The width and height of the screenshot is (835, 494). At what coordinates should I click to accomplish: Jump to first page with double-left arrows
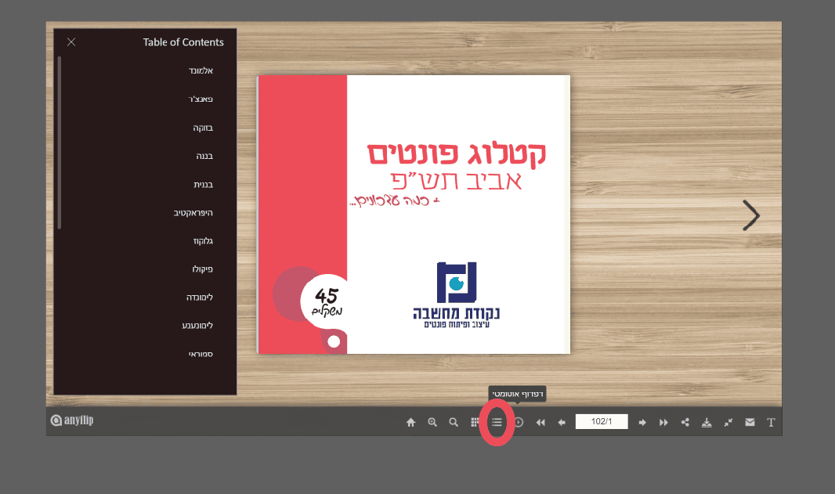(540, 422)
